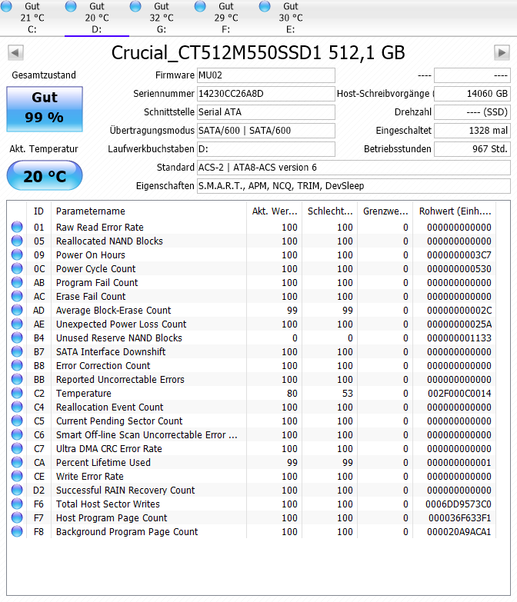Click status orb for SATA Interface Downshift
This screenshot has height=602, width=517.
coord(17,351)
